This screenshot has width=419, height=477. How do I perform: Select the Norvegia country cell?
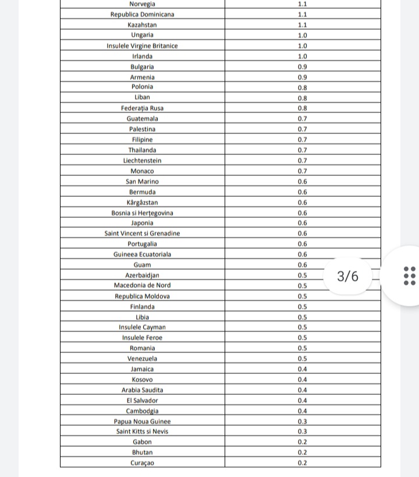coord(143,4)
